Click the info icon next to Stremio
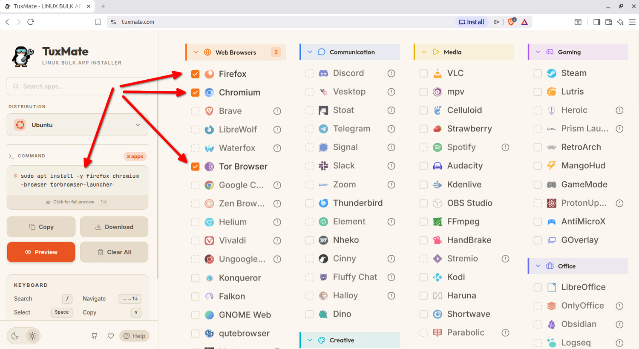Viewport: 639px width, 349px height. point(505,259)
